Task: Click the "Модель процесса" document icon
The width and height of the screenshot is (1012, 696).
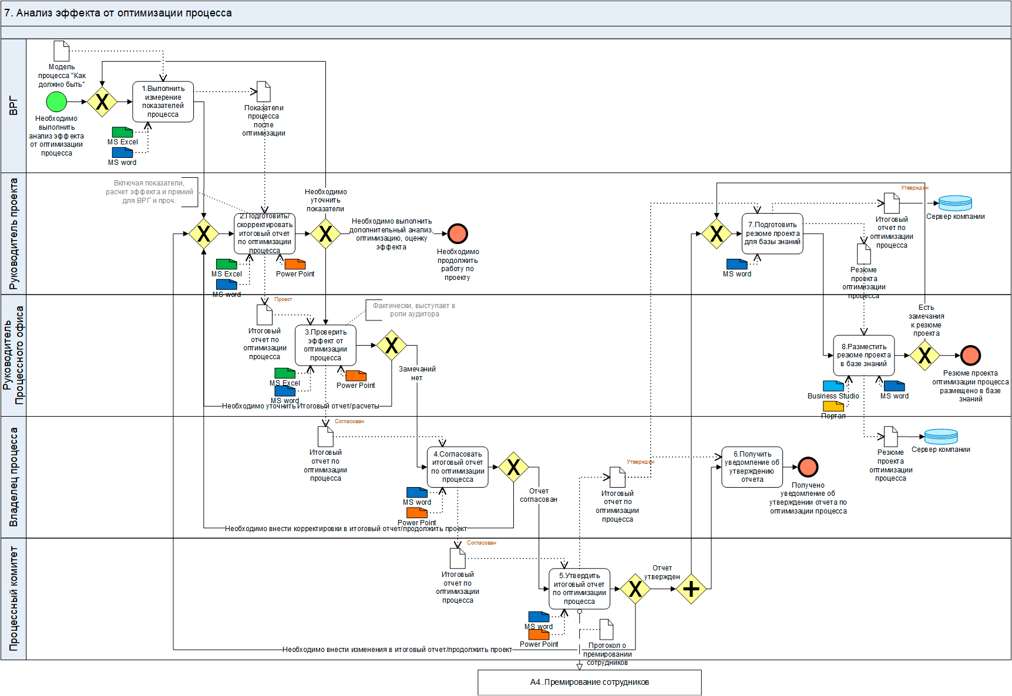Action: [61, 51]
